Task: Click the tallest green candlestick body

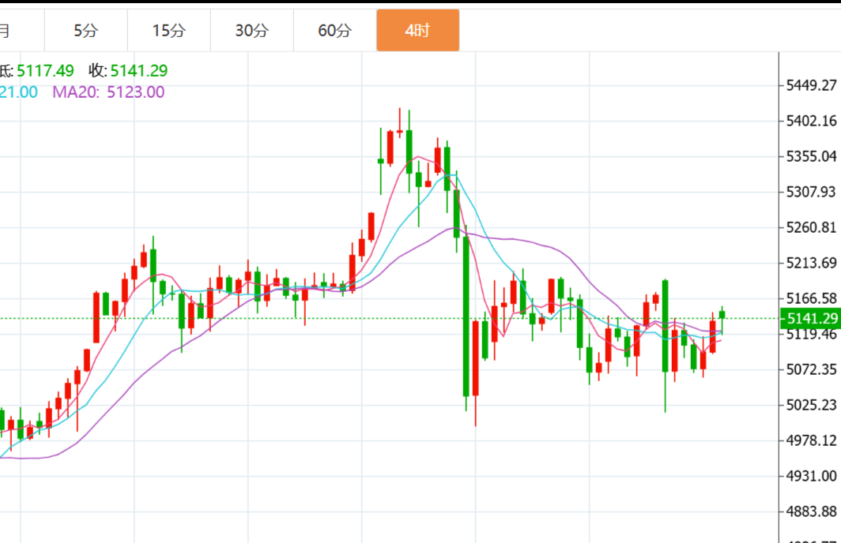Action: tap(466, 316)
